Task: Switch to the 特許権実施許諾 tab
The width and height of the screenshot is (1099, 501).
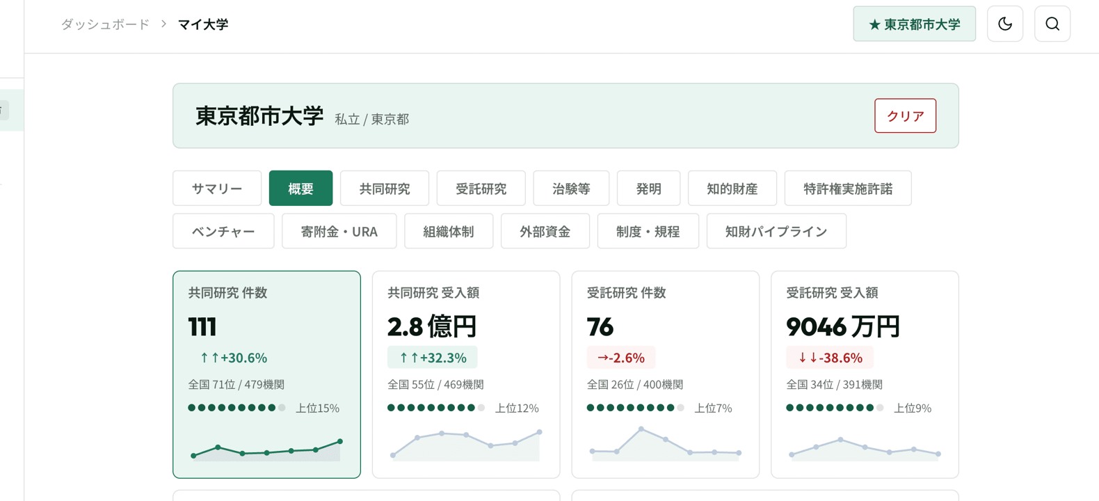Action: coord(848,188)
